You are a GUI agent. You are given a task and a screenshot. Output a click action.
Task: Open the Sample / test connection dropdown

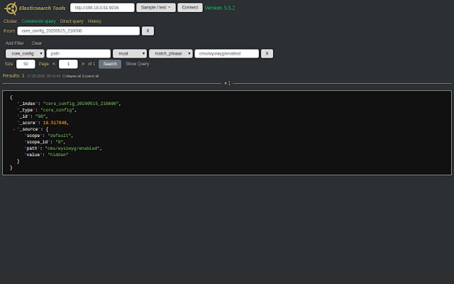click(156, 8)
